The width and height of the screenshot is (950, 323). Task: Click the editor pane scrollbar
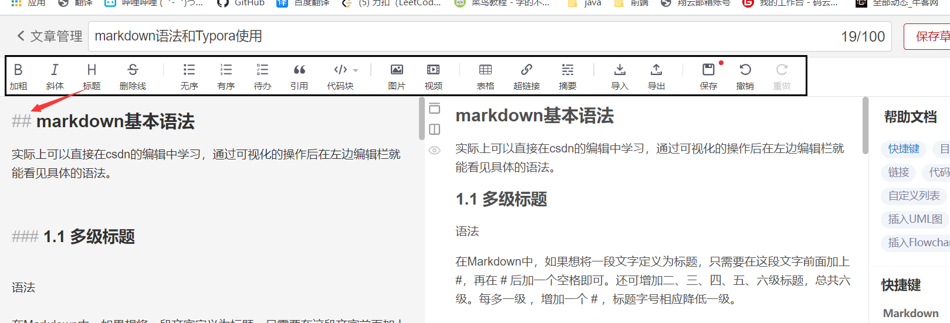[x=421, y=118]
